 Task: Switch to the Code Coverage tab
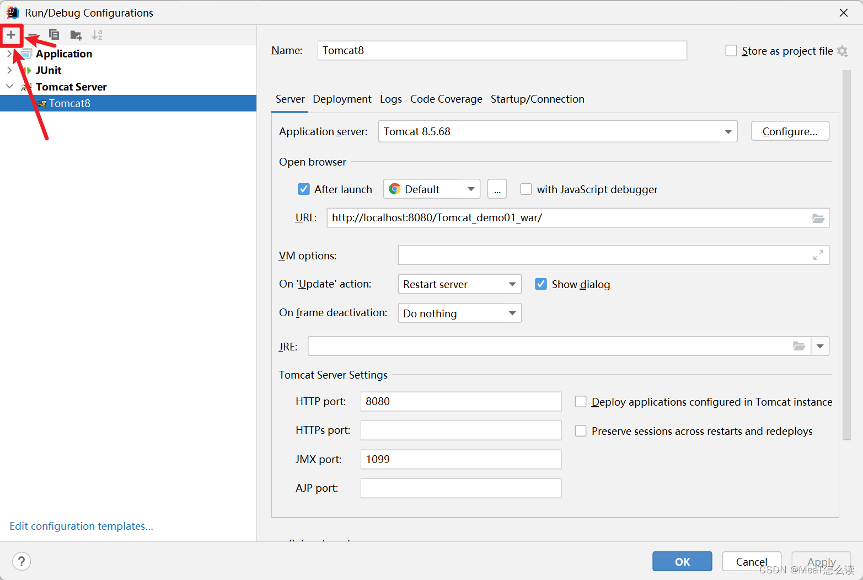(x=446, y=99)
